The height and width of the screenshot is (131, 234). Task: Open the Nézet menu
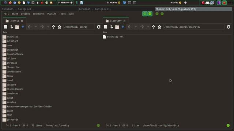pos(15,14)
